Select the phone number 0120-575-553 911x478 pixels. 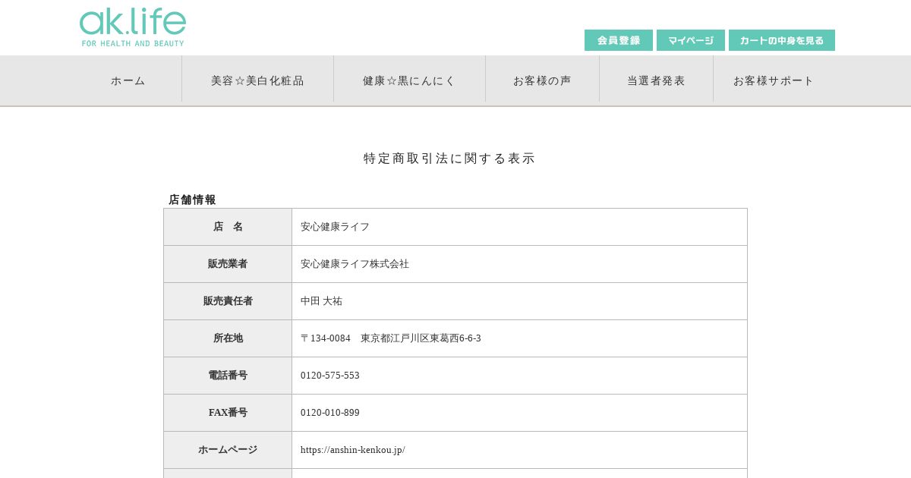coord(330,376)
